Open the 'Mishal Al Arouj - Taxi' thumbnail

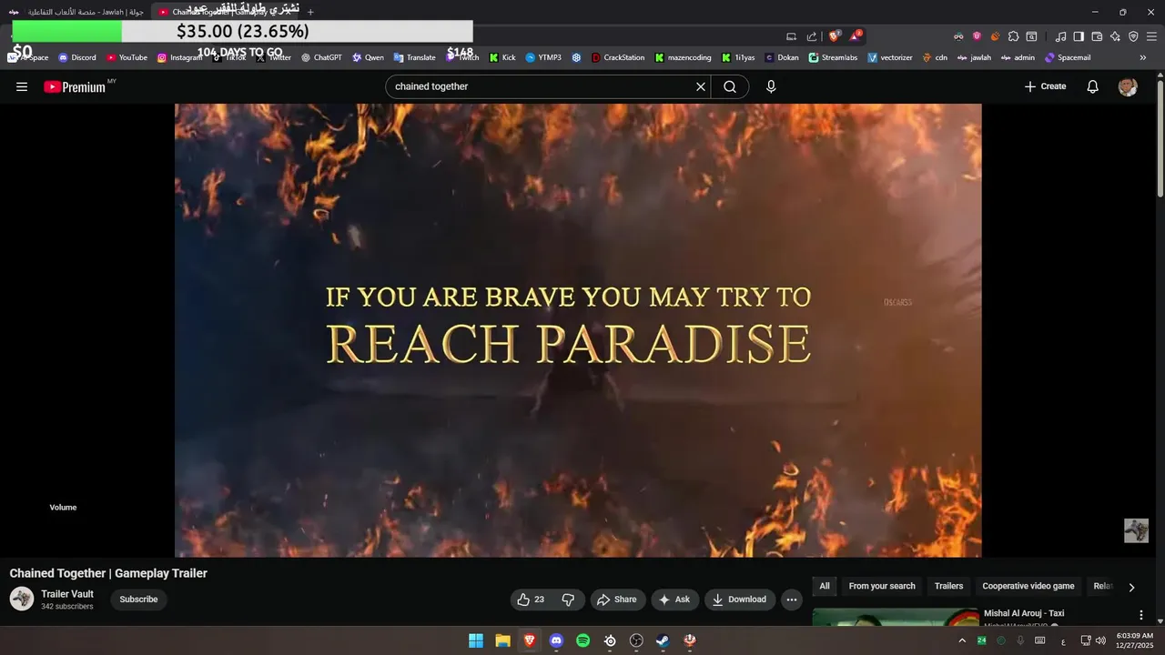click(896, 617)
